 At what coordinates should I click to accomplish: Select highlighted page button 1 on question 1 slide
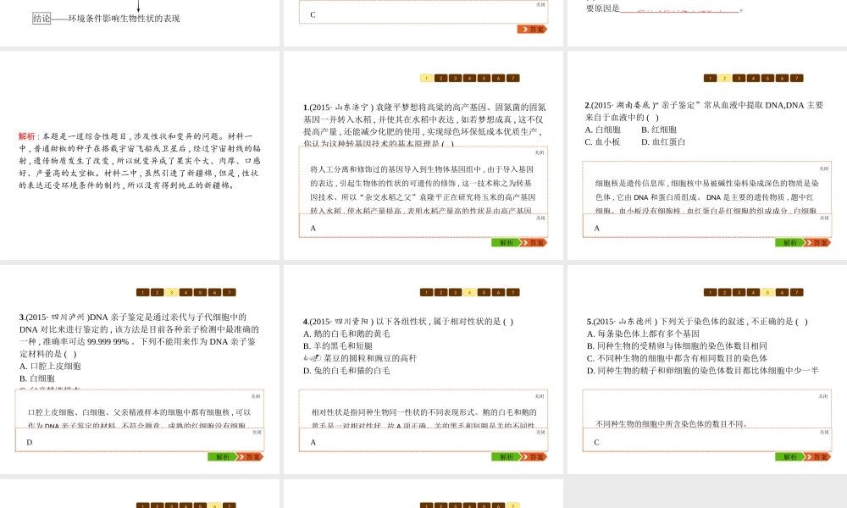click(426, 78)
